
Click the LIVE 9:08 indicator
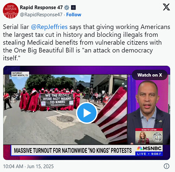(x=149, y=154)
